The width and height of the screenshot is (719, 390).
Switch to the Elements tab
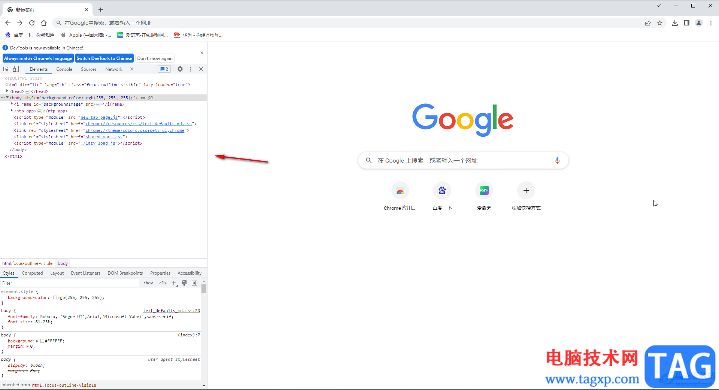tap(39, 69)
